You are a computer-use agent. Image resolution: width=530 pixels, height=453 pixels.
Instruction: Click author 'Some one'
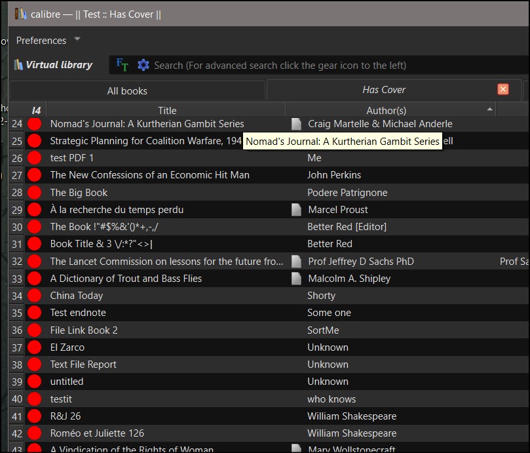[x=329, y=313]
